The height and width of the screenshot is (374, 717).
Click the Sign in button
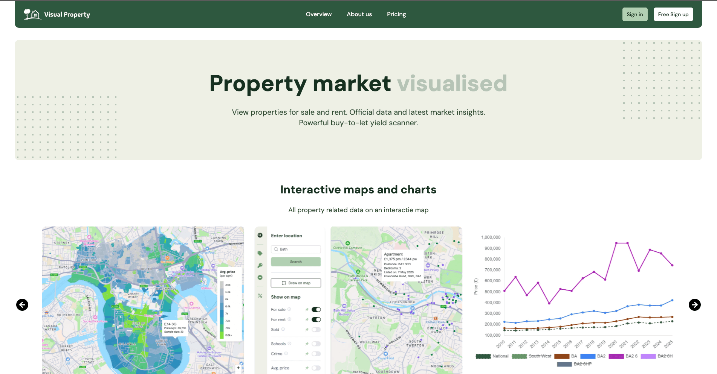pos(635,14)
